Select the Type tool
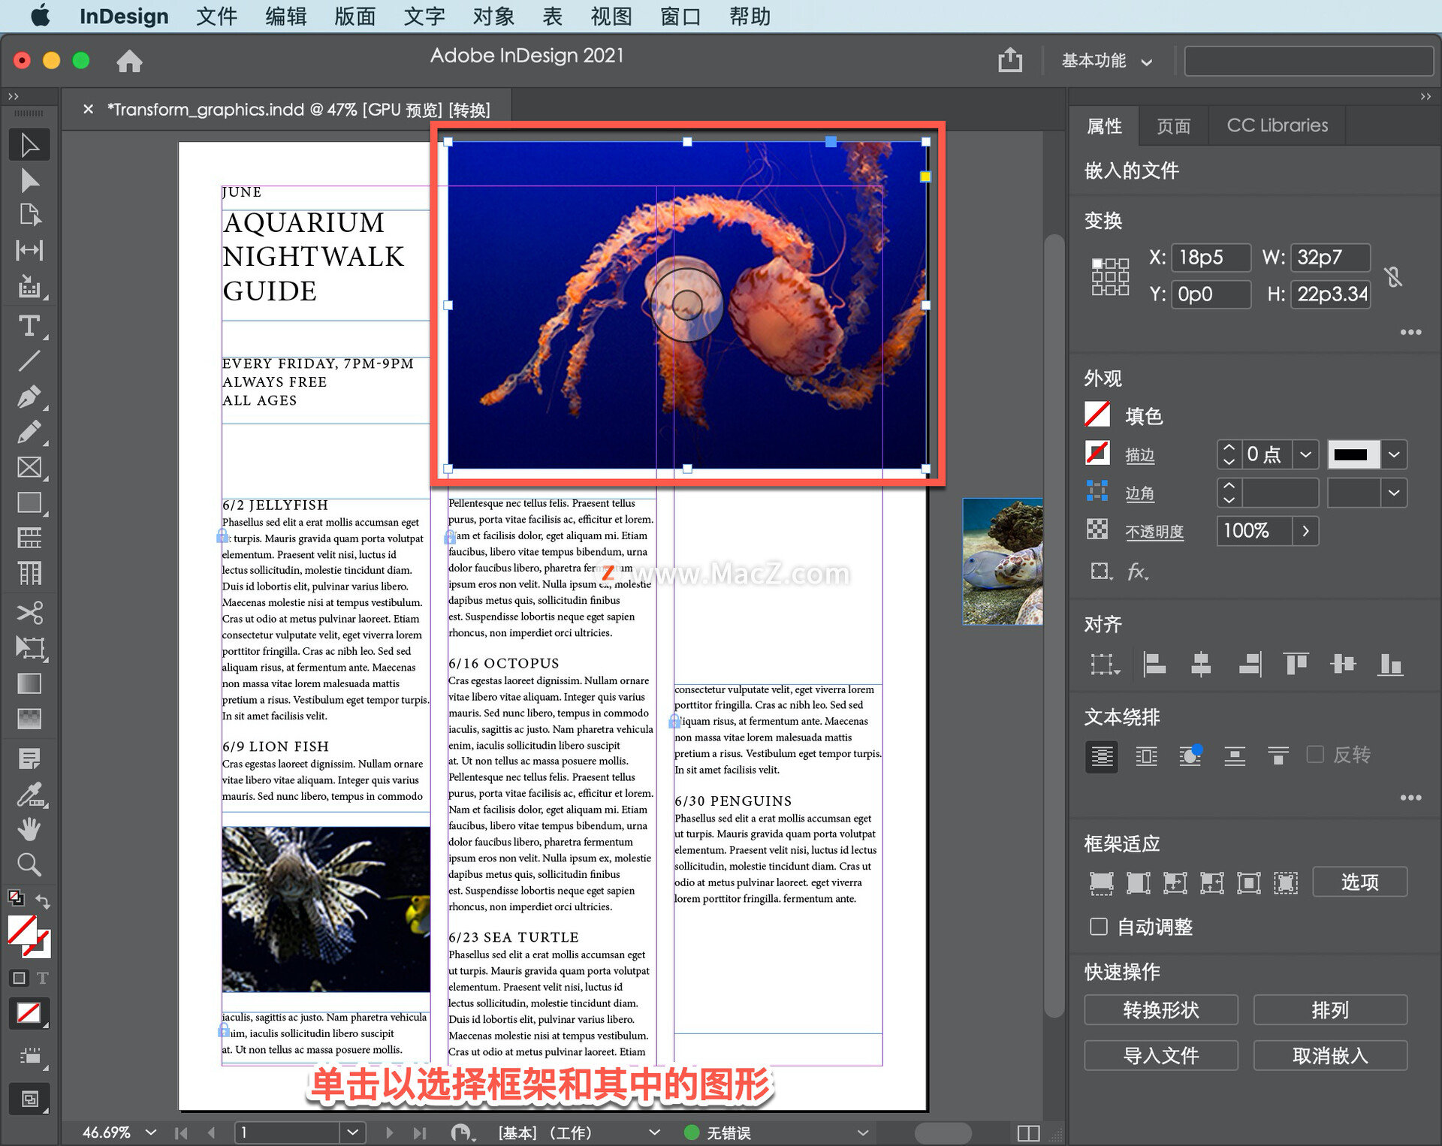 (x=29, y=326)
